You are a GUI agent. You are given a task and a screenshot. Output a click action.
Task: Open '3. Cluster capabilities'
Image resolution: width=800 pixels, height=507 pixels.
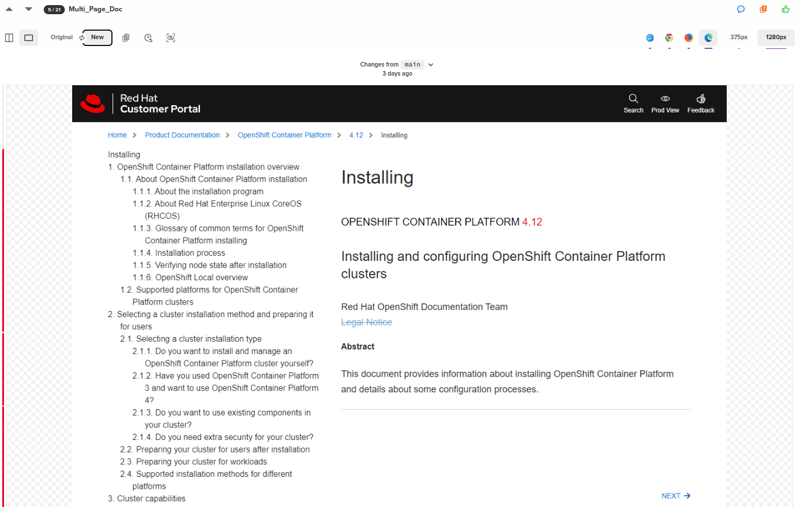pyautogui.click(x=147, y=498)
